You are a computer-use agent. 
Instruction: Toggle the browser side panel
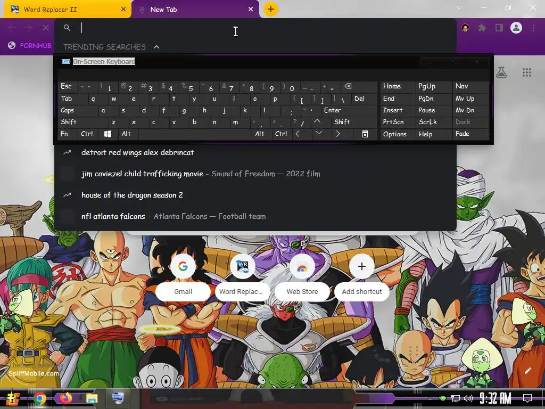coord(499,28)
